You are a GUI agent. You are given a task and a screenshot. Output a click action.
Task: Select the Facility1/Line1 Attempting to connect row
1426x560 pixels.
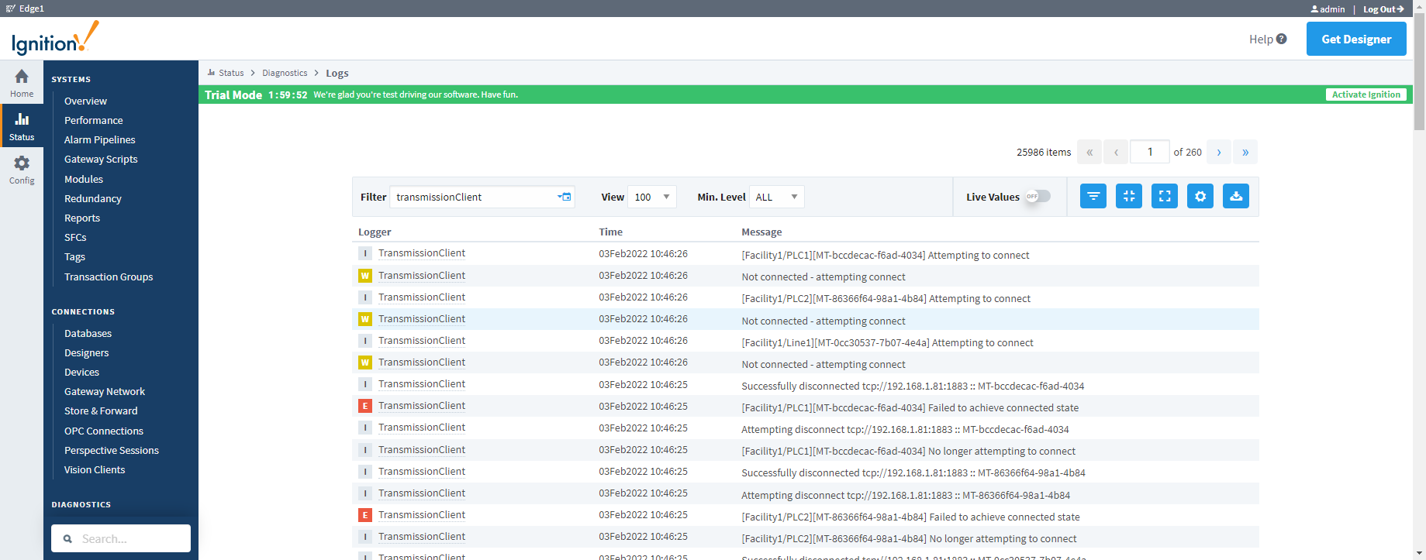[806, 342]
